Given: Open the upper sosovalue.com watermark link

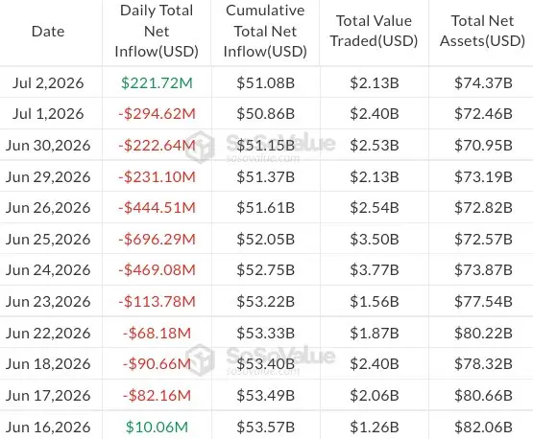Looking at the screenshot, I should [x=263, y=158].
